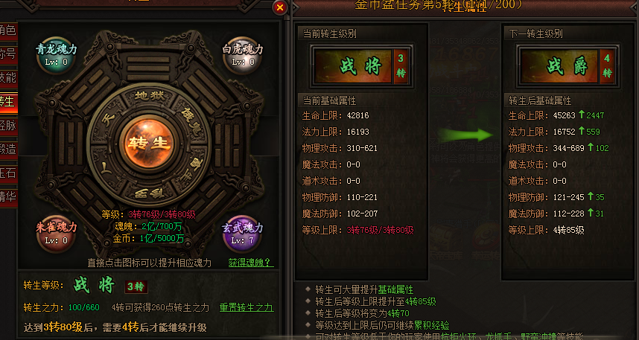Open the 经脉 side tab
The height and width of the screenshot is (340, 639).
click(x=8, y=125)
